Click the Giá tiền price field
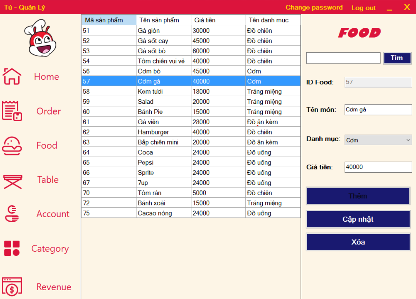416x299 pixels. pos(378,167)
